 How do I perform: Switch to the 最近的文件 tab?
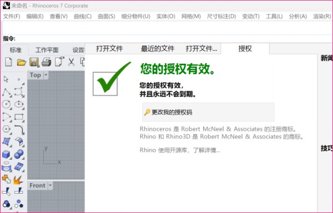coord(158,49)
